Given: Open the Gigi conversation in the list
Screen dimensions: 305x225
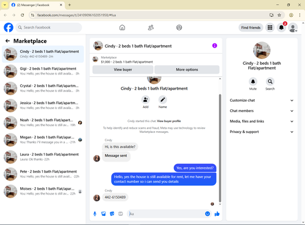Looking at the screenshot, I should point(43,71).
